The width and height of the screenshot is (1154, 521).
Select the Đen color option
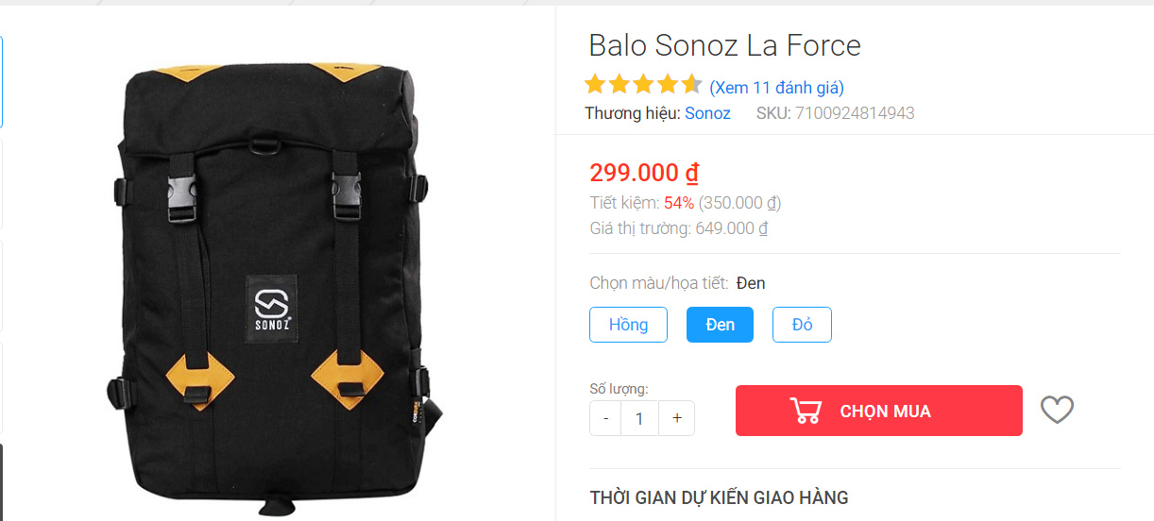coord(720,325)
